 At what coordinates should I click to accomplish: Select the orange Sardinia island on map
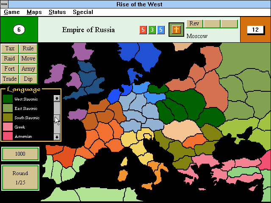[122, 176]
